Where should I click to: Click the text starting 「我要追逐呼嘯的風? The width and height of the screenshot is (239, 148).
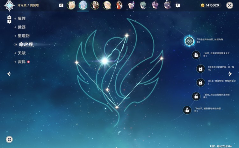point(221,68)
